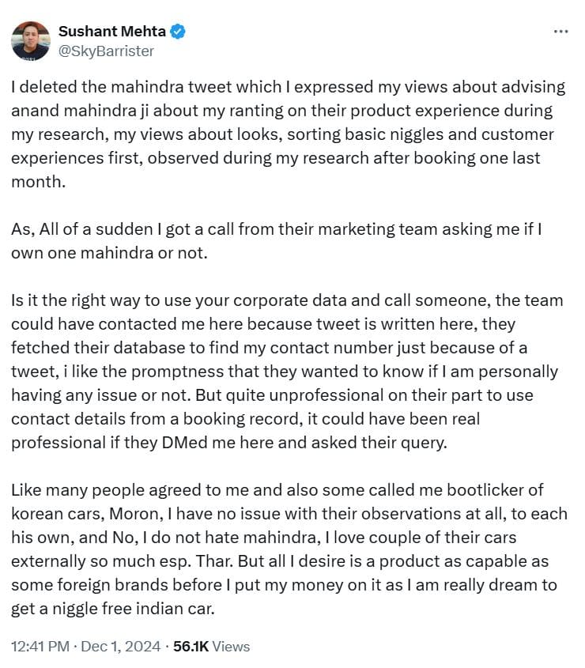The image size is (585, 668).
Task: Open the three-dot more options menu
Action: (560, 32)
